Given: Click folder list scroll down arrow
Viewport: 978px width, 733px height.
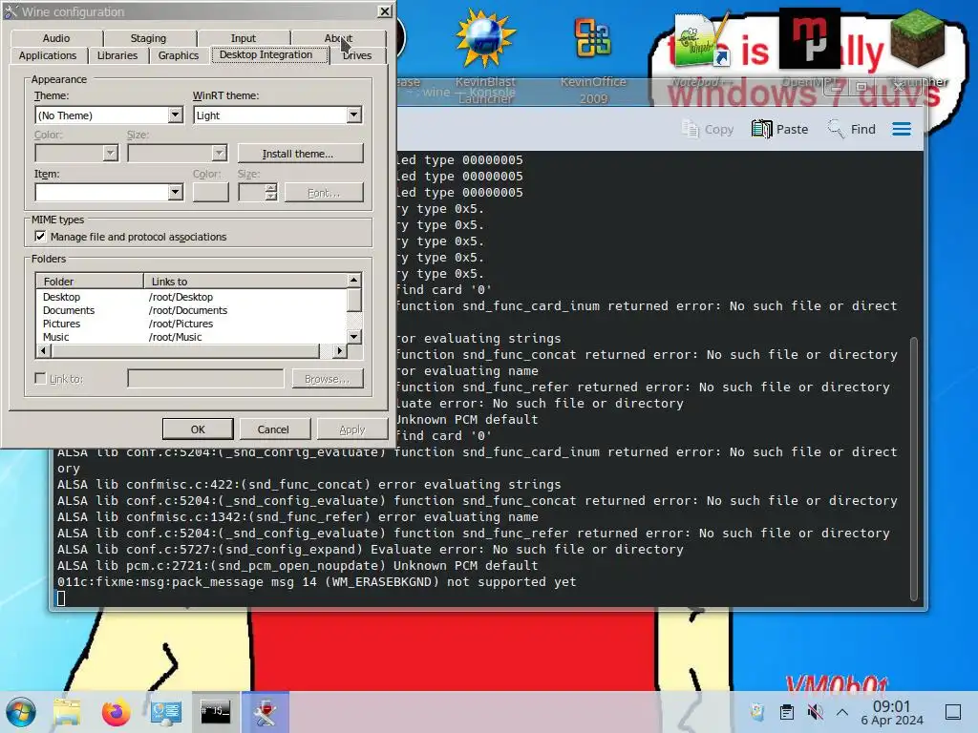Looking at the screenshot, I should click(x=354, y=337).
